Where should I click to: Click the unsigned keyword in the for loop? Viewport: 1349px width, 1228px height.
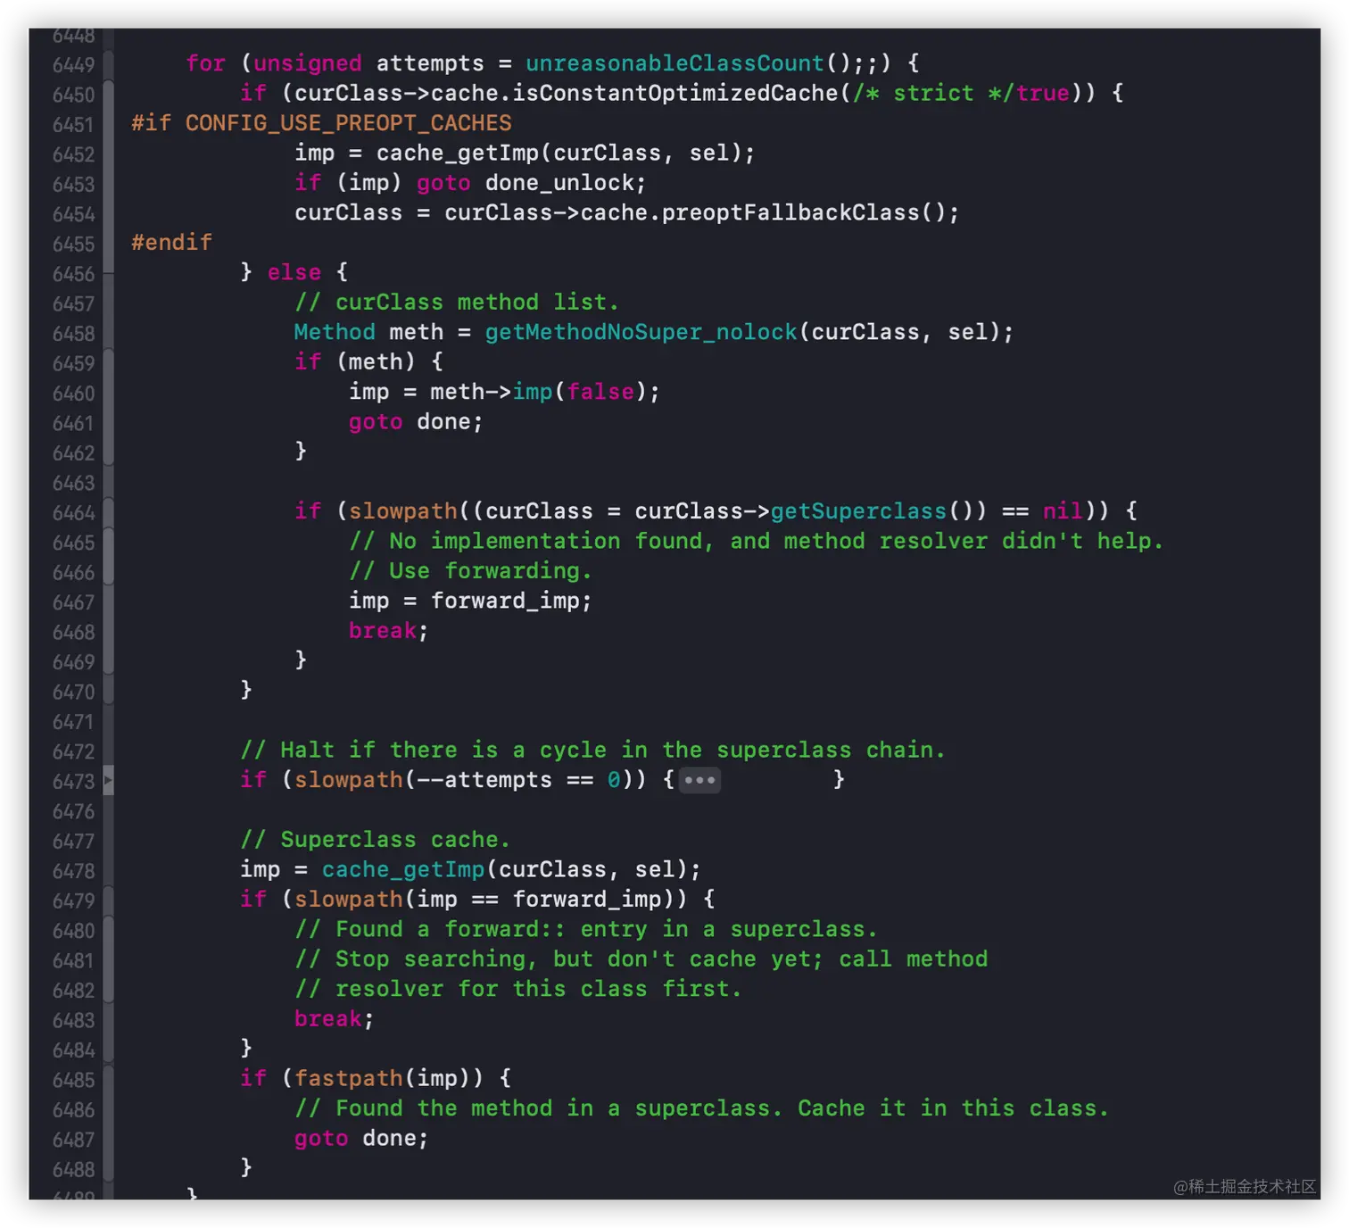(308, 63)
